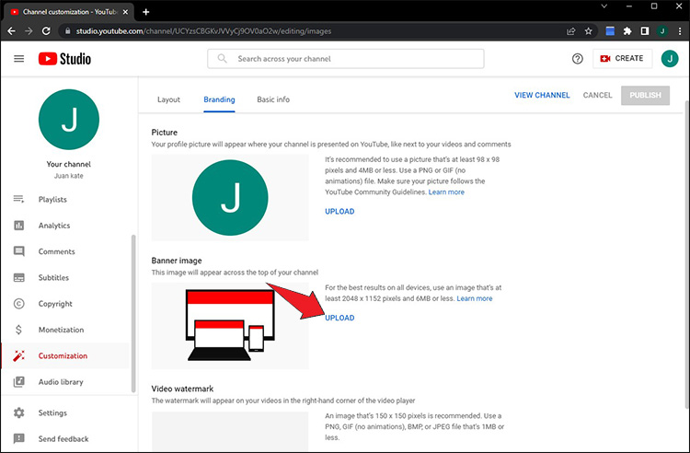Viewport: 690px width, 453px height.
Task: Switch to the Layout tab
Action: click(168, 99)
